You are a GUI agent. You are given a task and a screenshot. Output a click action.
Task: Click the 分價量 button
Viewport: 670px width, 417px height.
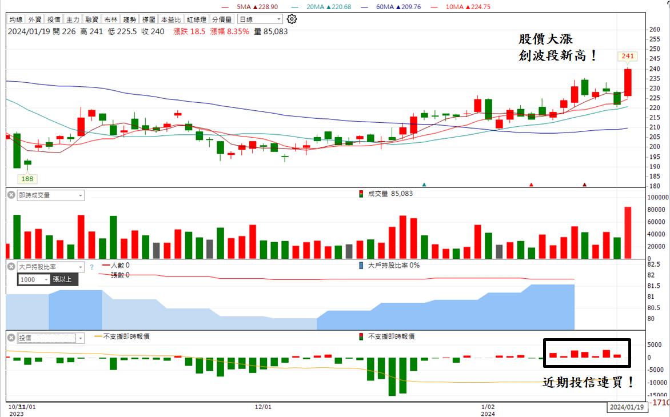[222, 19]
